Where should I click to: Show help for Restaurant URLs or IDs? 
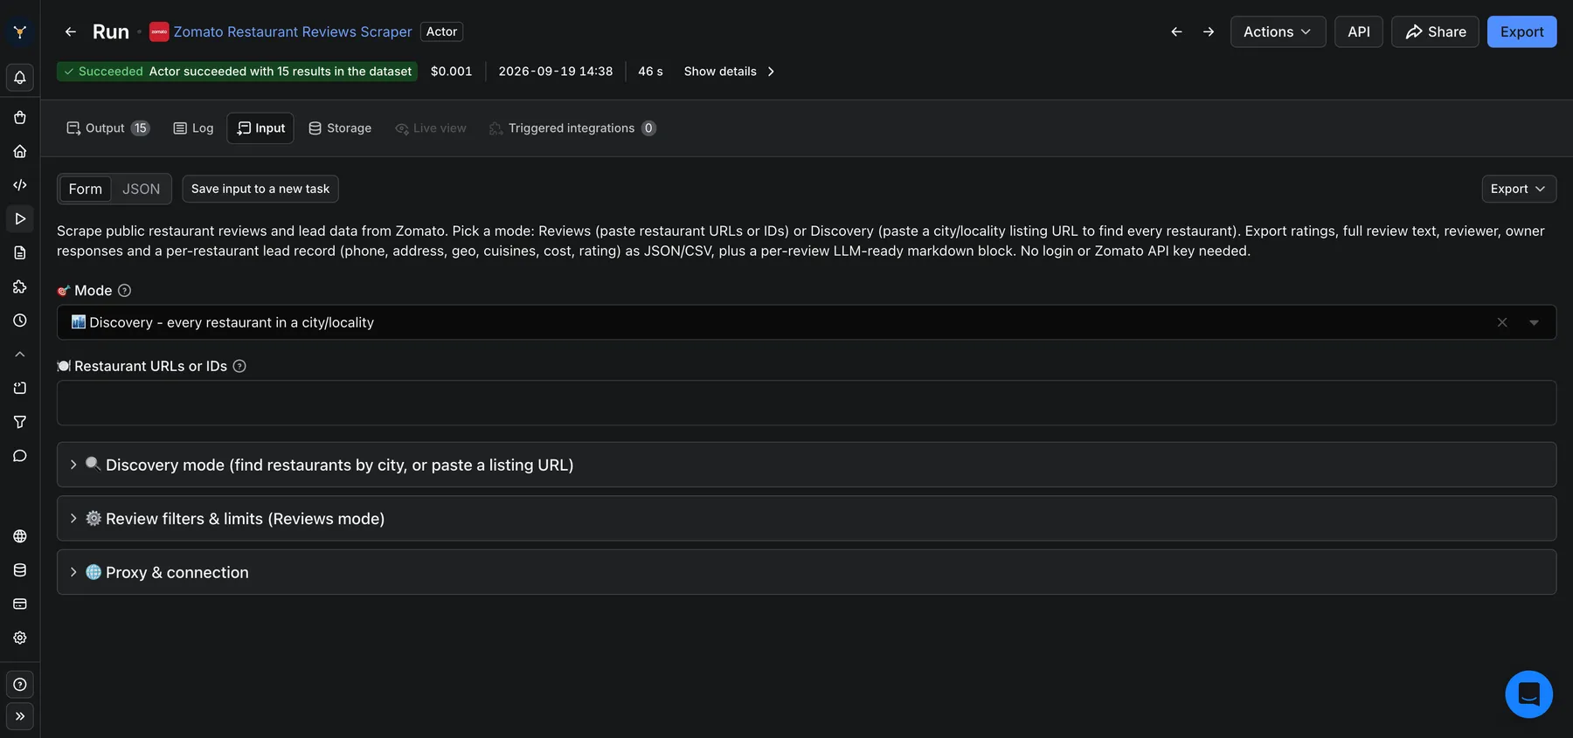[x=239, y=367]
